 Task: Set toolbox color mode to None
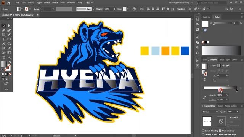[x=10, y=74]
